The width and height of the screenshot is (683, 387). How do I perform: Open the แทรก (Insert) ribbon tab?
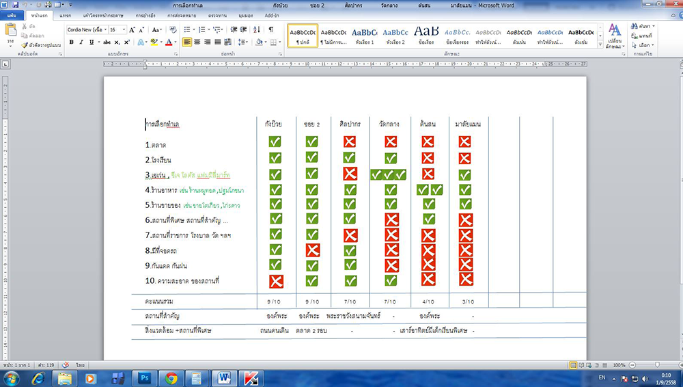coord(66,14)
